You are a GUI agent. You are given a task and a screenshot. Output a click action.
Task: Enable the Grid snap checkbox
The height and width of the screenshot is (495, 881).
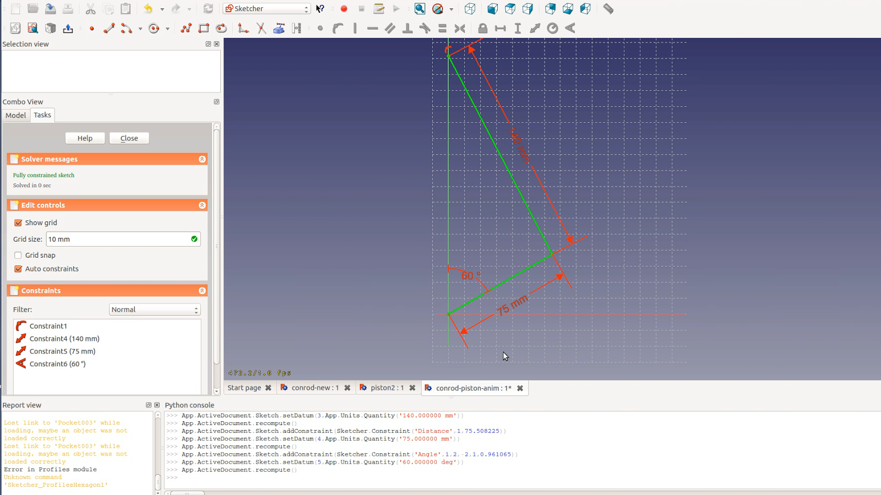point(18,255)
